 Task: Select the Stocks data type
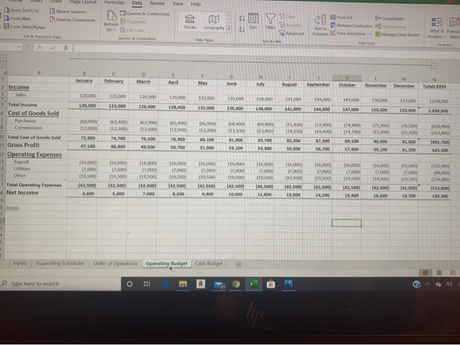[x=190, y=22]
